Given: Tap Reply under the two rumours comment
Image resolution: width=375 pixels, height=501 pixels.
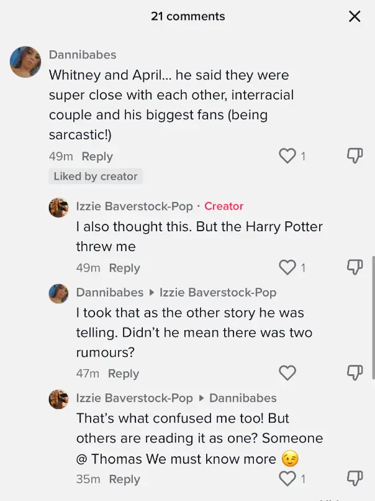Looking at the screenshot, I should pyautogui.click(x=123, y=373).
